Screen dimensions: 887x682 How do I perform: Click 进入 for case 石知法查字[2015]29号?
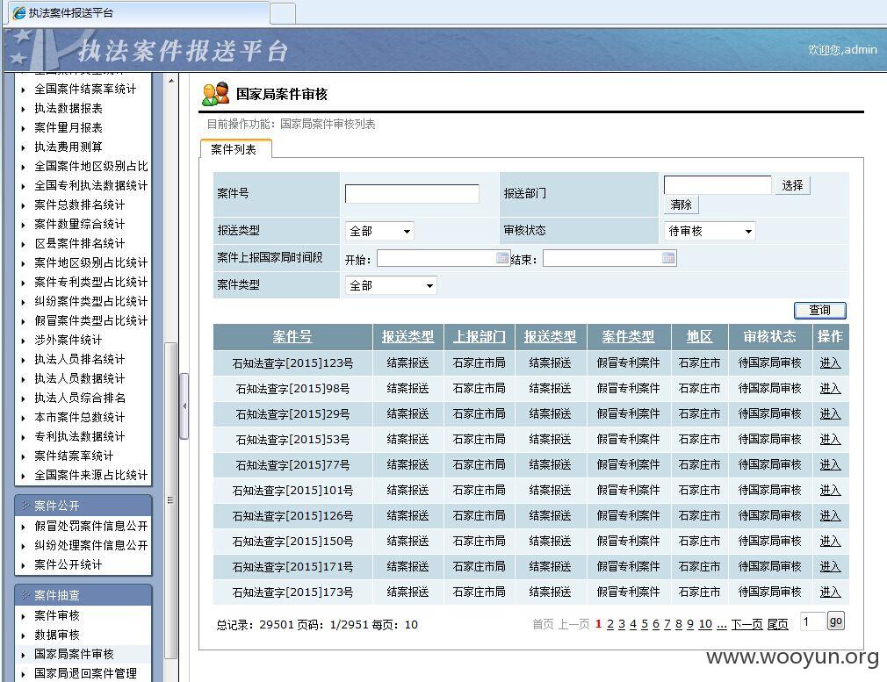830,414
